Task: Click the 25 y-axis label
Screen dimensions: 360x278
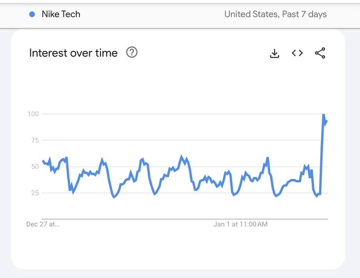Action: [x=35, y=193]
